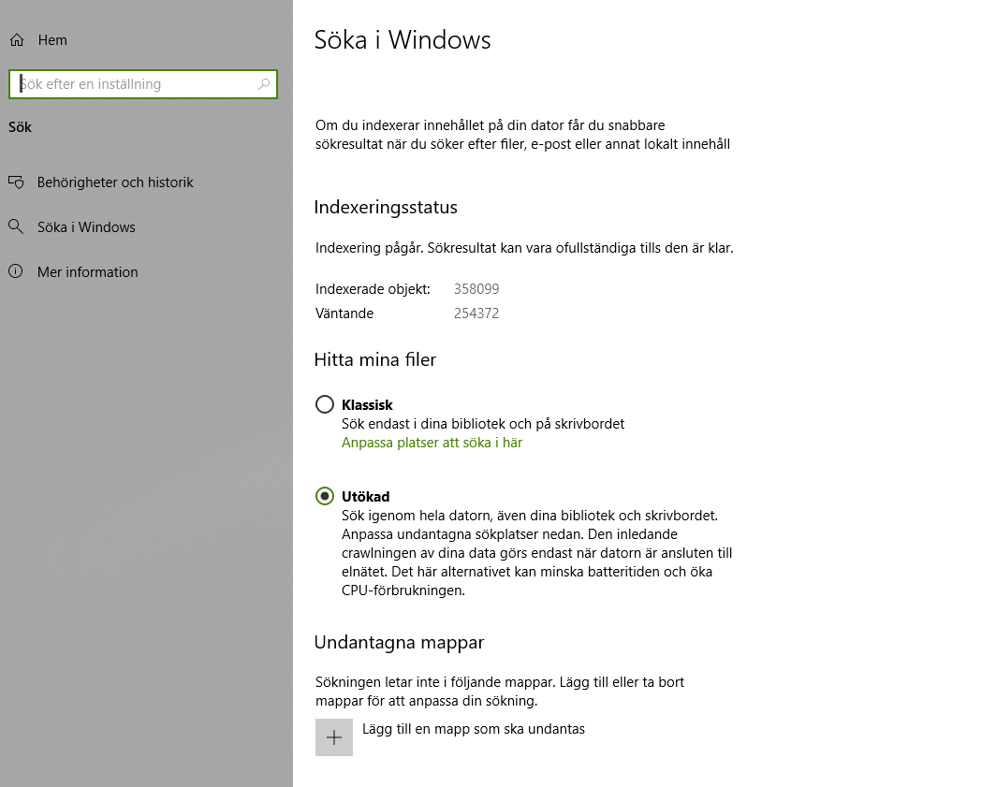This screenshot has height=787, width=996.
Task: Navigate to Hem in the sidebar
Action: [x=52, y=39]
